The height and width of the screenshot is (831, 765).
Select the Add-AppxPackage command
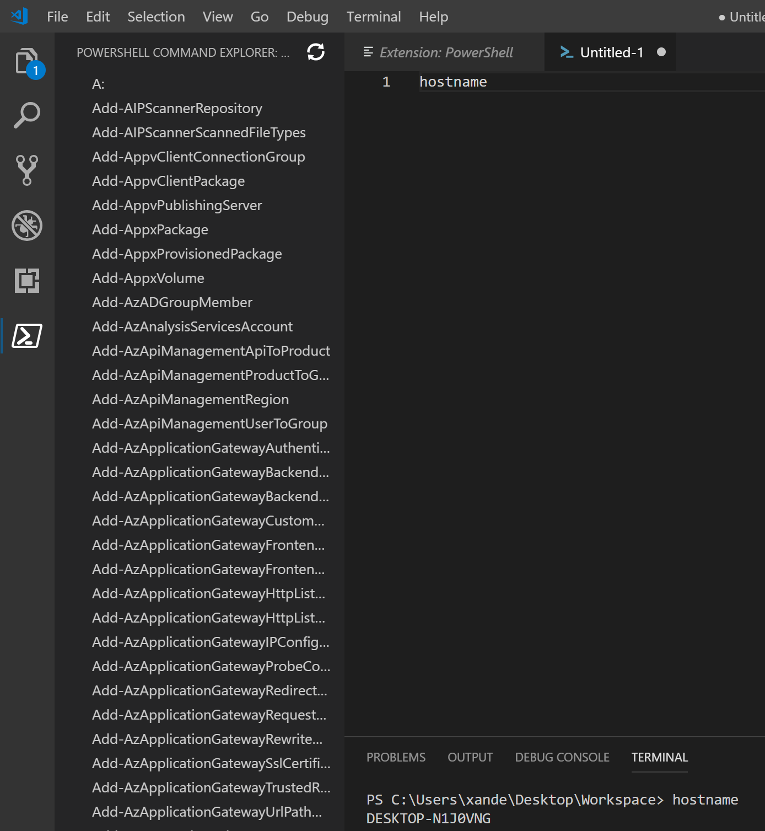click(149, 229)
